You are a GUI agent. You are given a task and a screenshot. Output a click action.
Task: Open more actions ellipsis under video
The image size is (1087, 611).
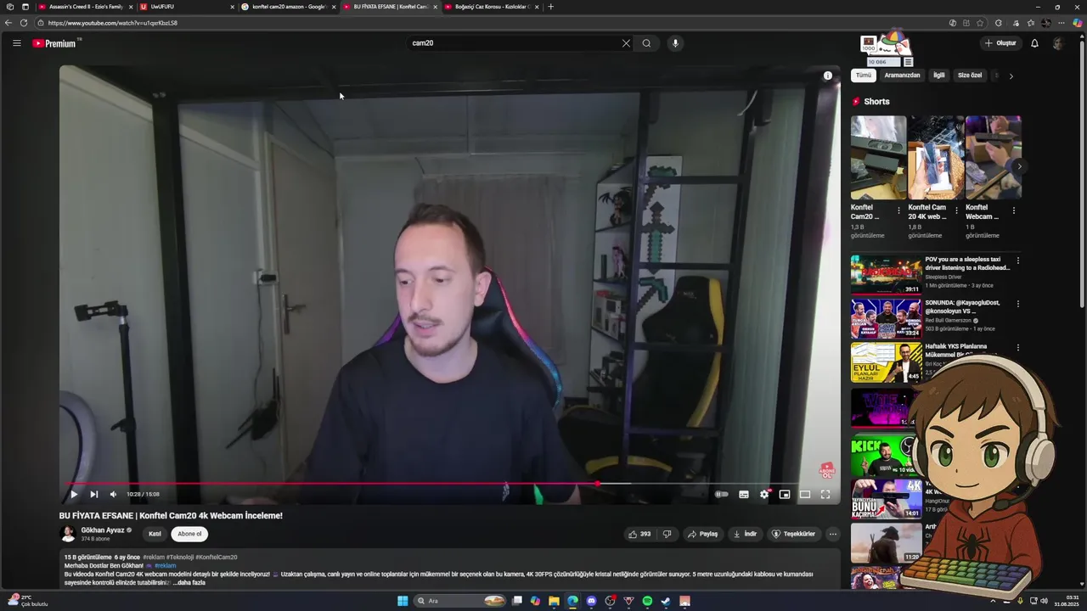point(833,534)
